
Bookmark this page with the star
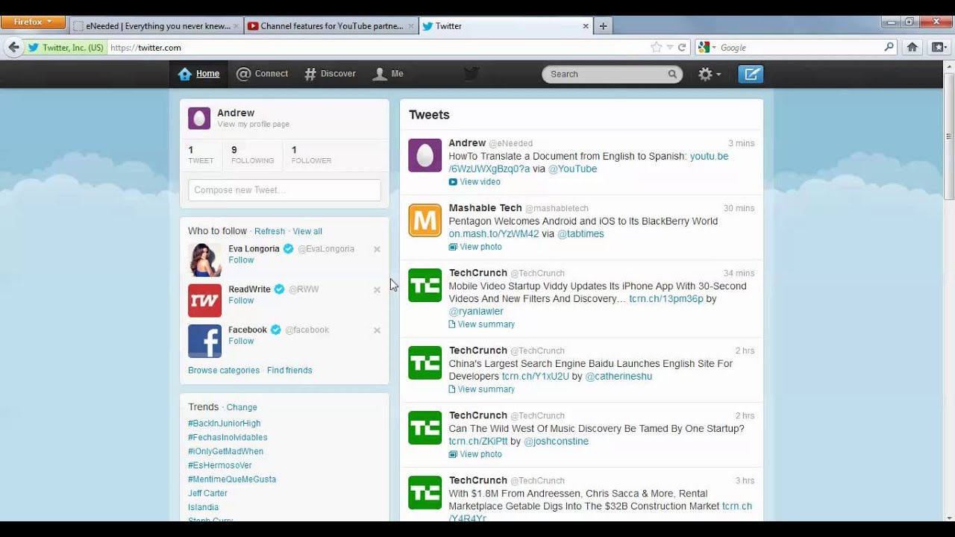(656, 47)
